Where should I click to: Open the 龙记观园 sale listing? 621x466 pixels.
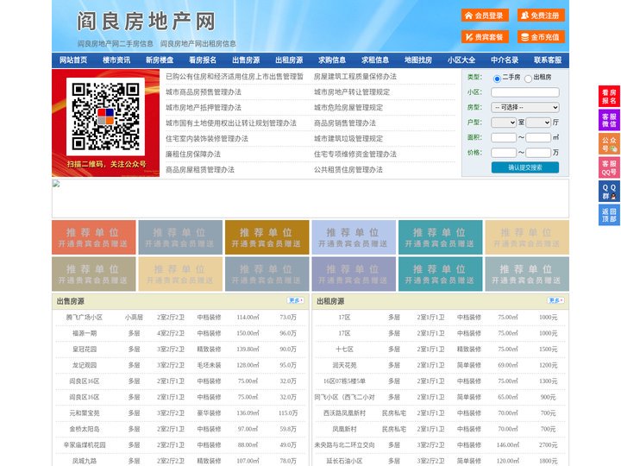pos(85,365)
